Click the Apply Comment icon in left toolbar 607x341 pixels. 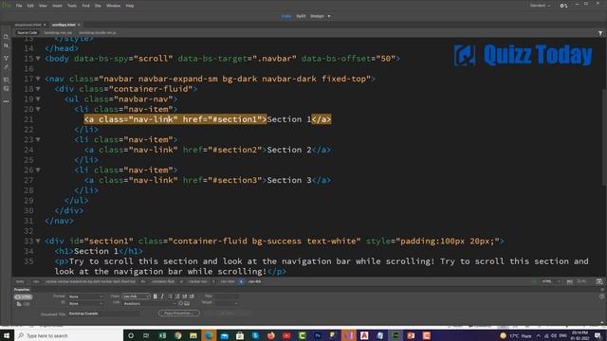click(6, 80)
